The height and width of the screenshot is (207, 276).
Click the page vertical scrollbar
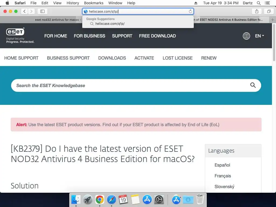274,43
